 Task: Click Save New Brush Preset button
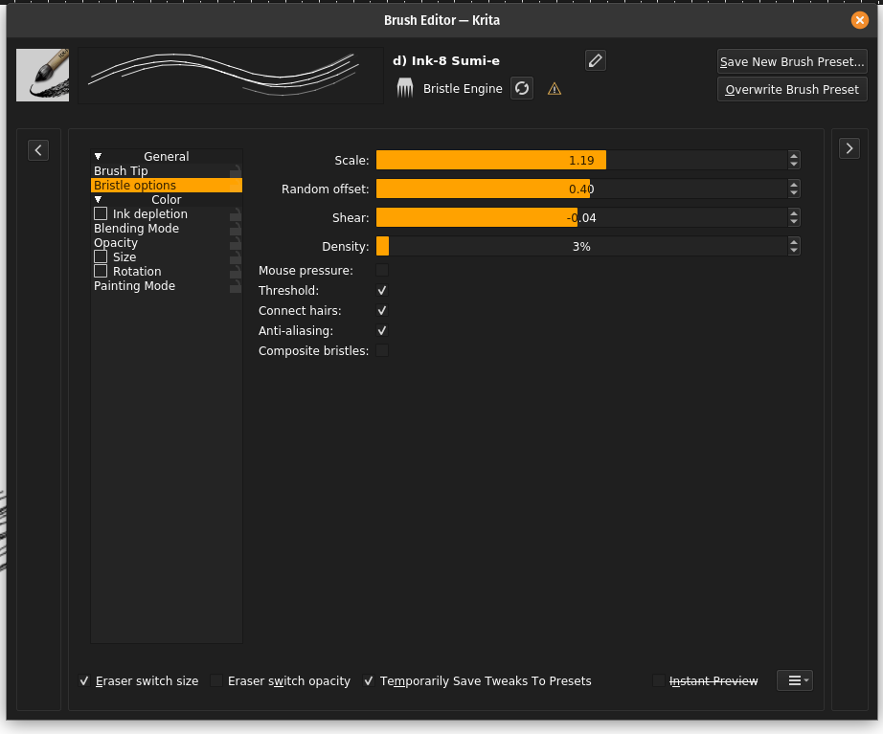(x=792, y=61)
